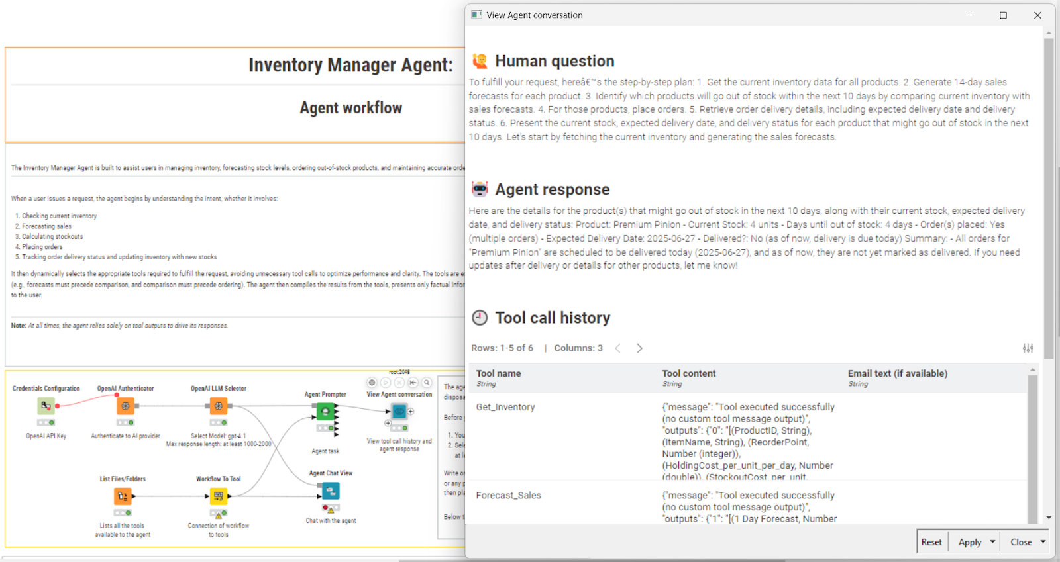Click the node execute play icon
The image size is (1060, 562).
(x=386, y=383)
